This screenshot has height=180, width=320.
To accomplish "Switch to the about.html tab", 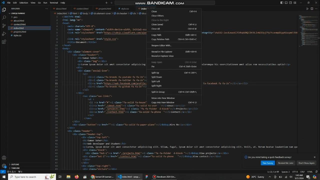I will pyautogui.click(x=61, y=8).
